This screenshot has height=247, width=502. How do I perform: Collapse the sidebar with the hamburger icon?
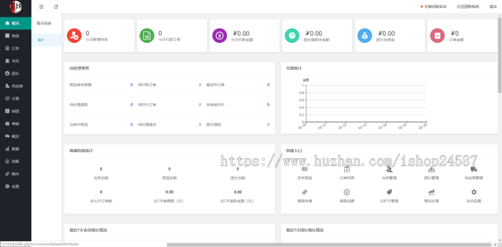[41, 7]
